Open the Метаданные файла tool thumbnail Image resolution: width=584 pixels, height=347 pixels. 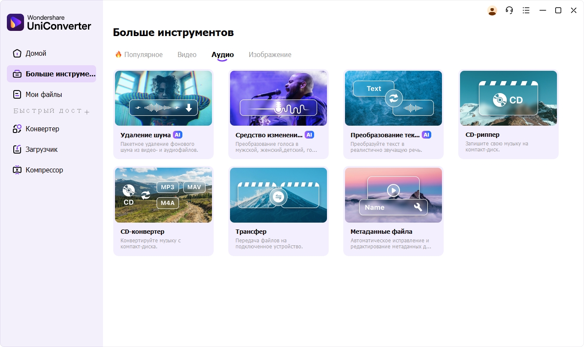[393, 195]
